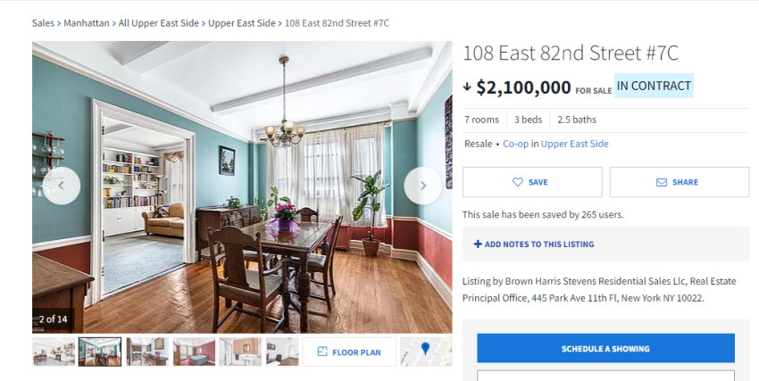Screen dimensions: 759x381
Task: Click the envelope Share icon
Action: pos(661,182)
